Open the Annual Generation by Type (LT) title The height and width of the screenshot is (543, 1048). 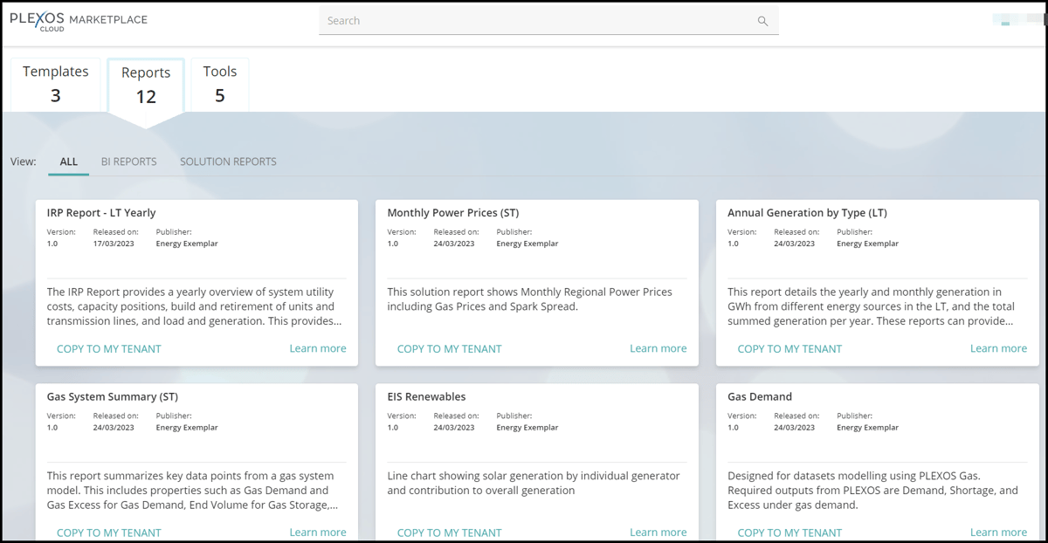[x=807, y=213]
